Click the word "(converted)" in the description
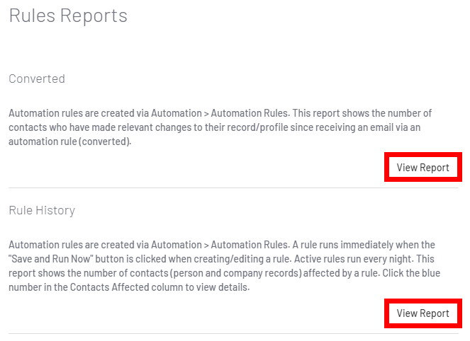Viewport: 470px width, 341px height. pyautogui.click(x=106, y=139)
